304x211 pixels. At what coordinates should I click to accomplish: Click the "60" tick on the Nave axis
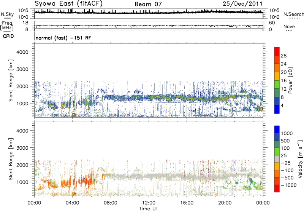tap(272, 23)
